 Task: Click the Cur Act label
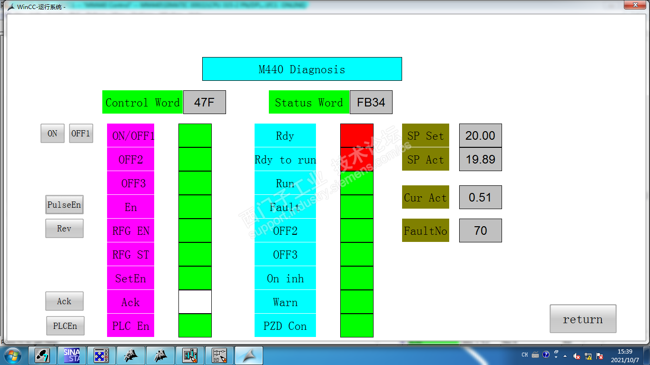(x=425, y=197)
